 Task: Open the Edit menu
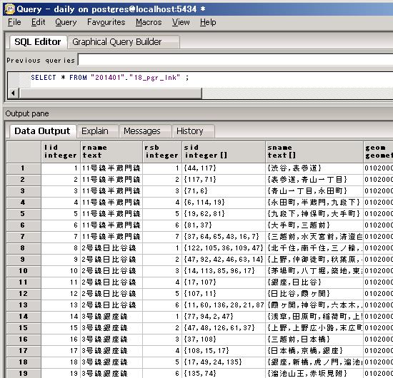tap(38, 22)
